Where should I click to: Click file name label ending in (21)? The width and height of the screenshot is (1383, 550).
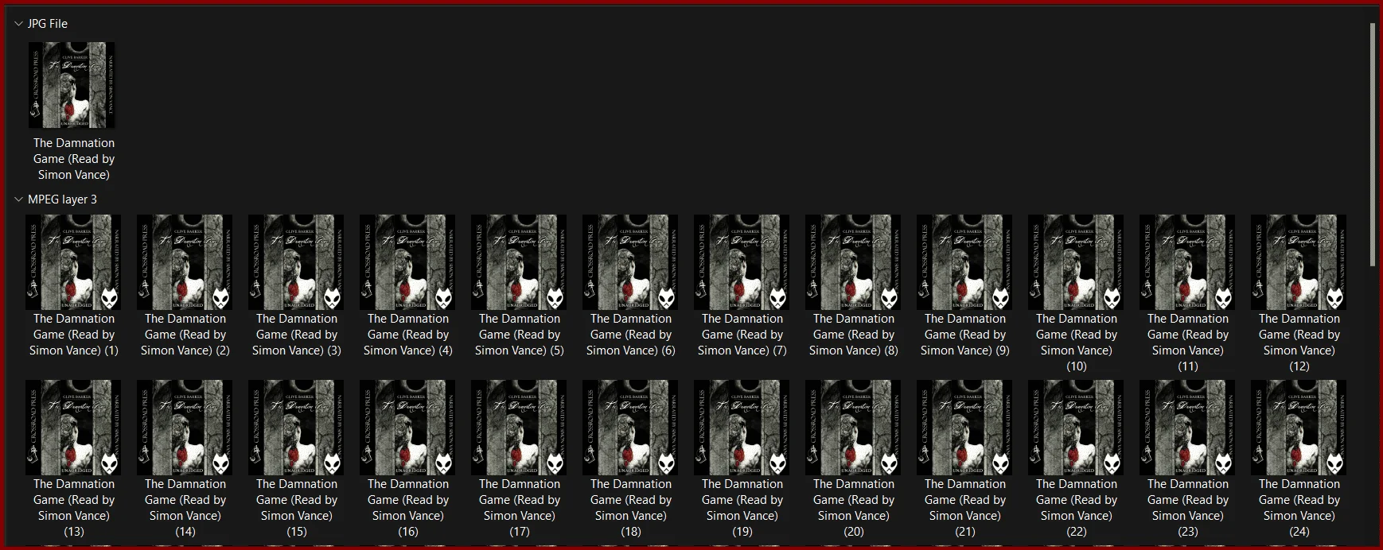coord(965,508)
